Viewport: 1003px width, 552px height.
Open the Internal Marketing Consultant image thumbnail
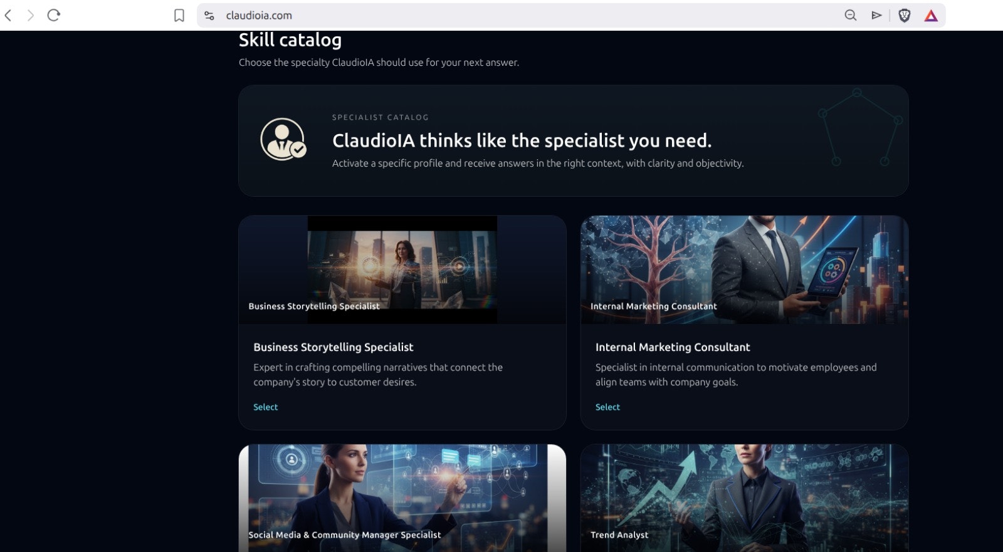[x=744, y=269]
